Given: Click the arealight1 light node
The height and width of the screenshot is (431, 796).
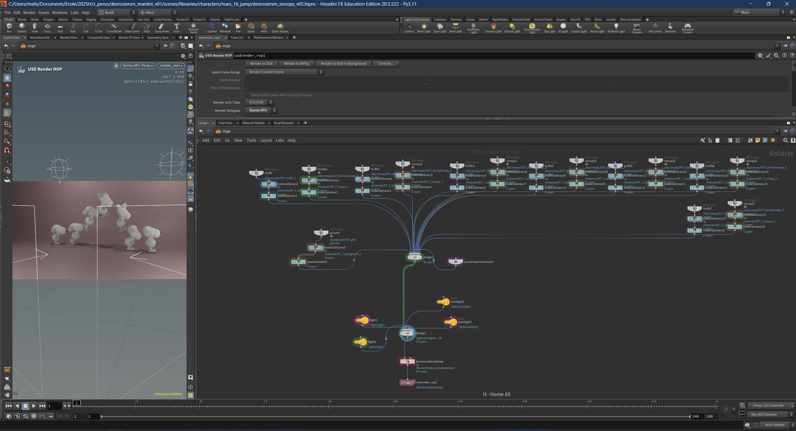Looking at the screenshot, I should [443, 301].
